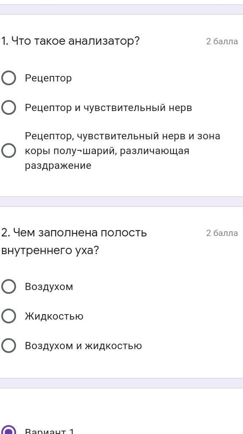Choose radio circle for "Рецептор и чувствительный нерв"
This screenshot has height=434, width=243.
click(x=8, y=108)
